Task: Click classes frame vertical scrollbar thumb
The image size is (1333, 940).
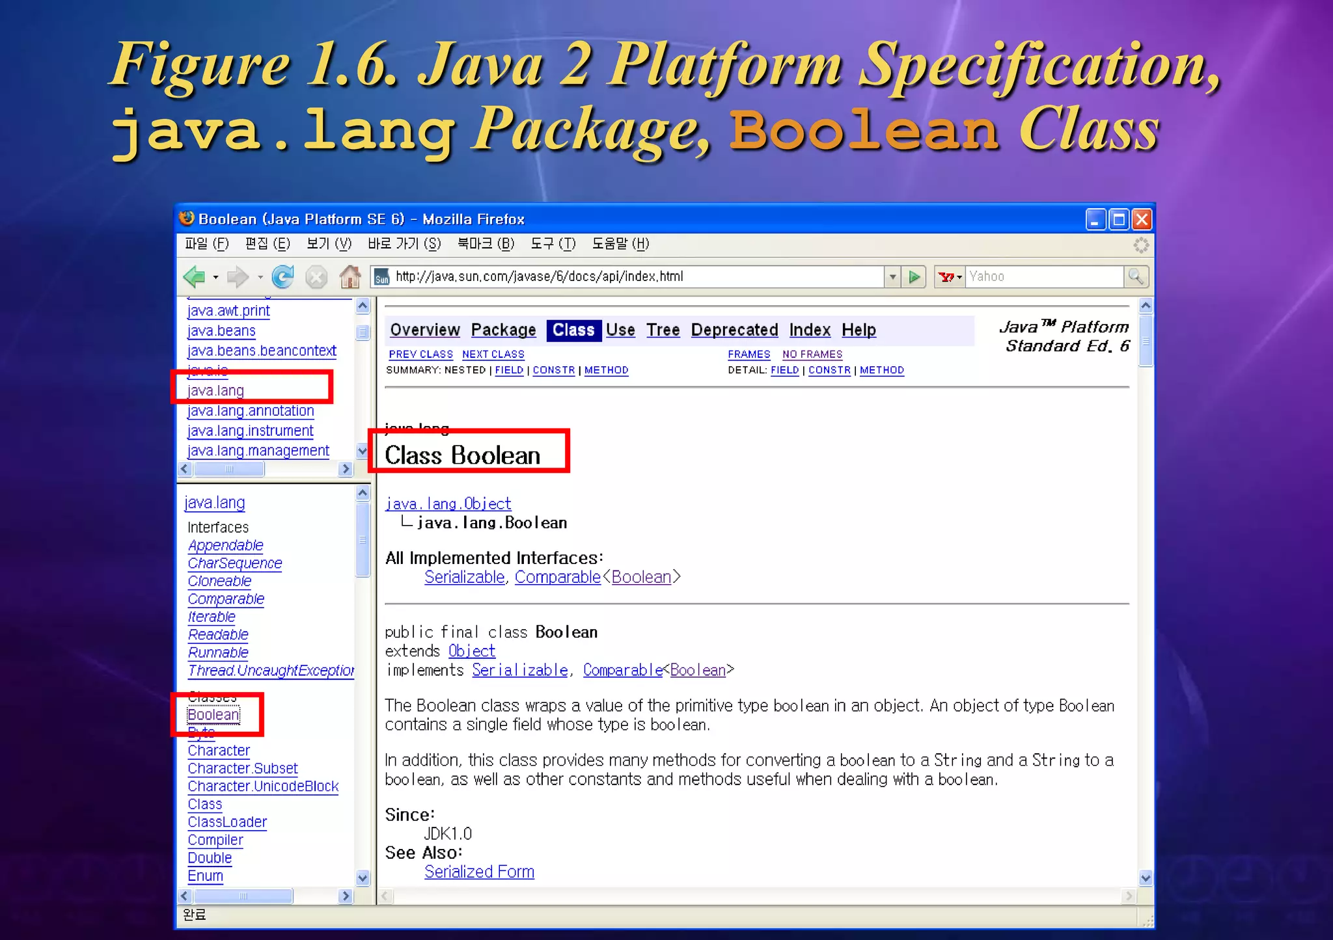Action: pyautogui.click(x=363, y=539)
